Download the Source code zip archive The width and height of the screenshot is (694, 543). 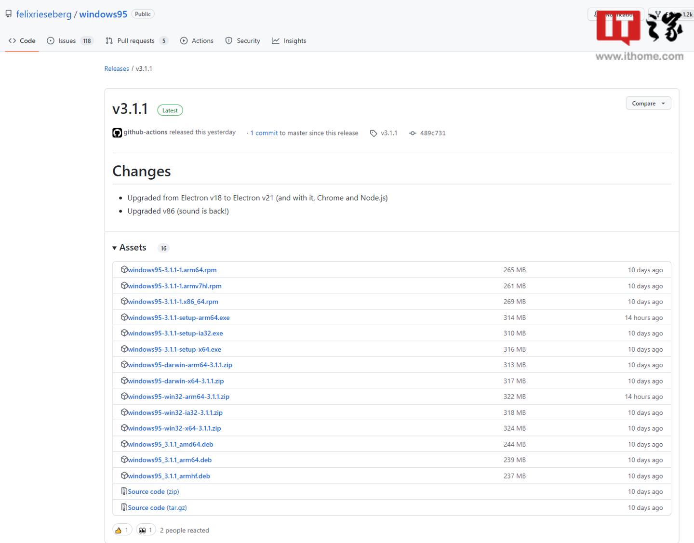pyautogui.click(x=150, y=491)
